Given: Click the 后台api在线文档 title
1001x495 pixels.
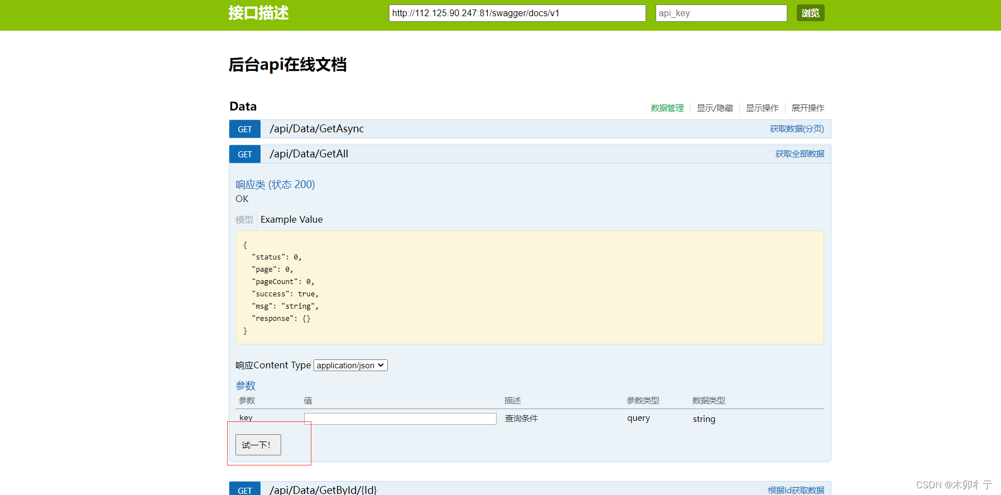Looking at the screenshot, I should pyautogui.click(x=288, y=65).
